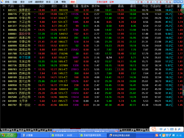The height and width of the screenshot is (138, 184).
Task: Click the network computers tray icon
Action: [170, 136]
